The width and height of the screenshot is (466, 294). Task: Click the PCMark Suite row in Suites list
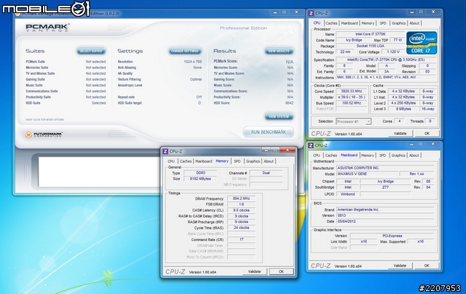66,62
